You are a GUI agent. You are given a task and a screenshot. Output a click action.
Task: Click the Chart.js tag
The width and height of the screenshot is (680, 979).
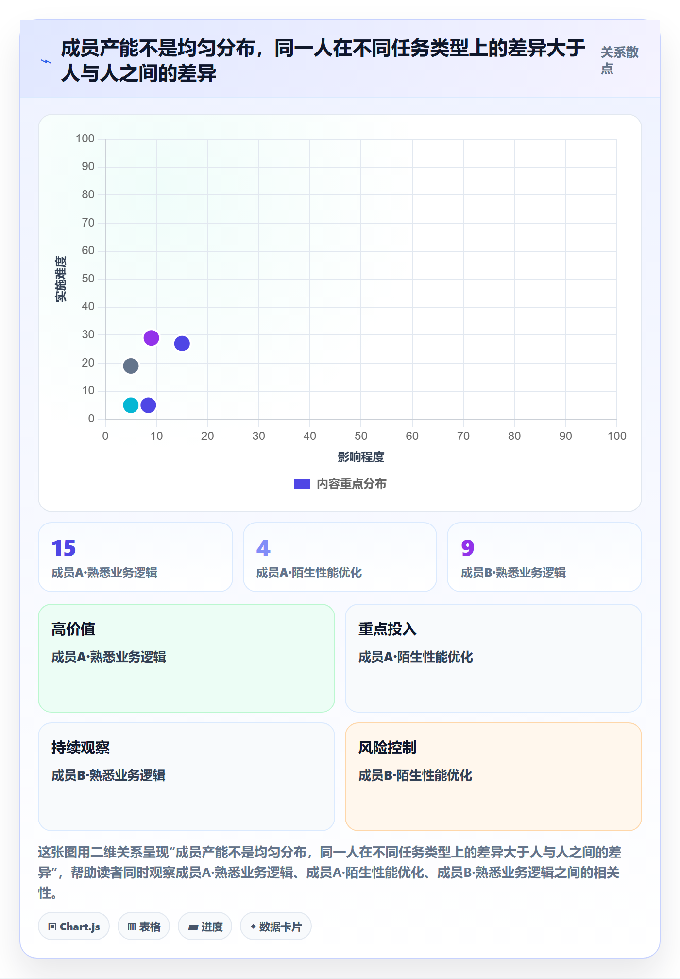tap(74, 927)
